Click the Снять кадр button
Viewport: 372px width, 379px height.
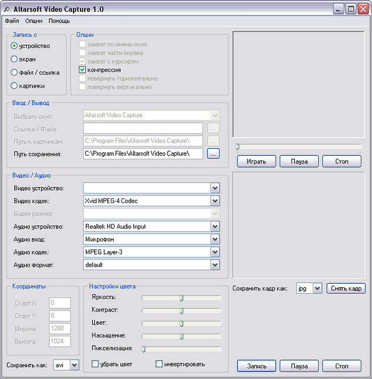(346, 288)
